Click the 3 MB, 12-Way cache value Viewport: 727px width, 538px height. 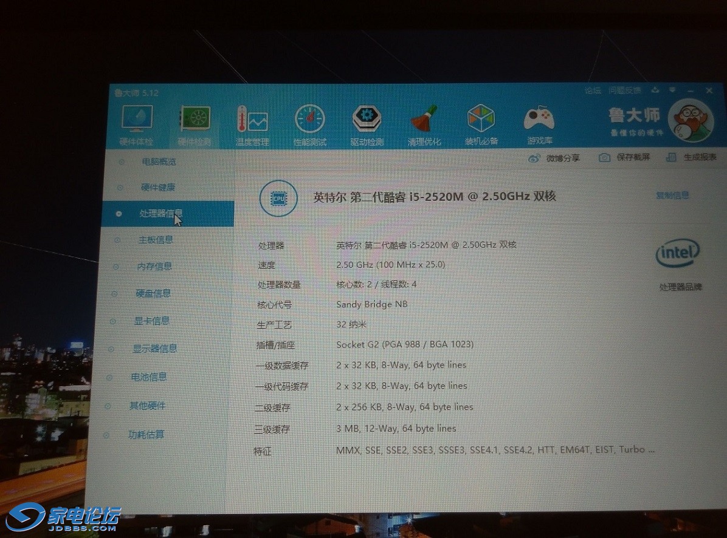coord(396,428)
